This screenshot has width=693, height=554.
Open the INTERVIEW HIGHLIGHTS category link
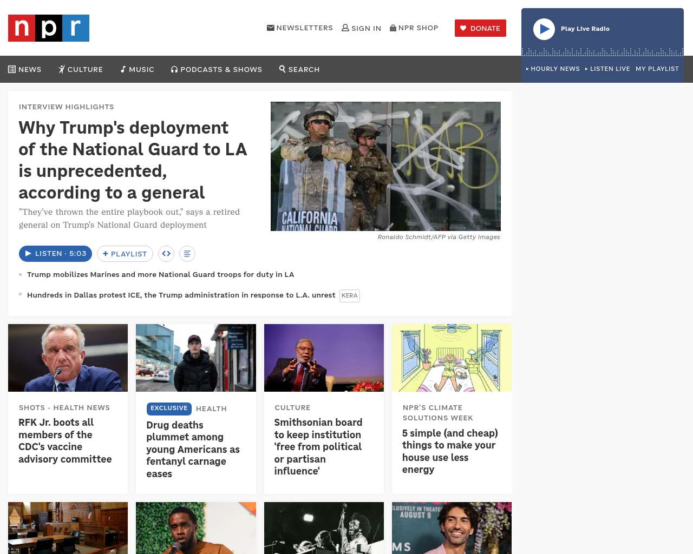click(x=67, y=107)
